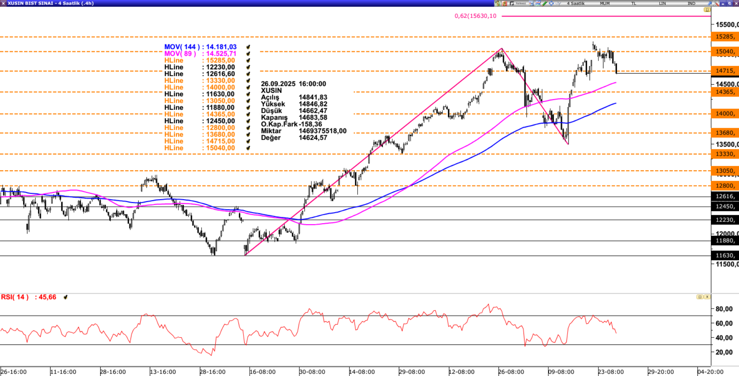This screenshot has height=376, width=739.
Task: Click the 15285 orange label on the price axis
Action: click(724, 37)
